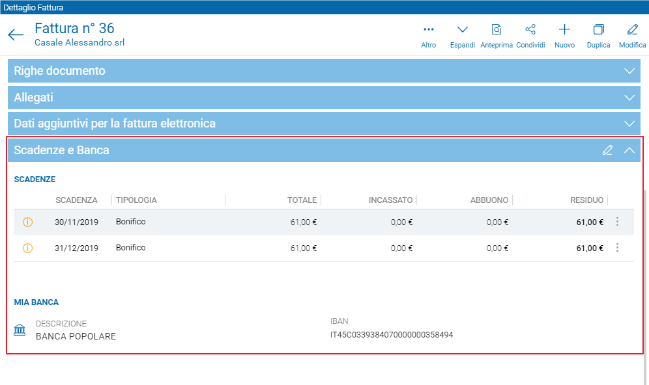Screen dimensions: 649x385
Task: Click the bank building icon
Action: 20,330
